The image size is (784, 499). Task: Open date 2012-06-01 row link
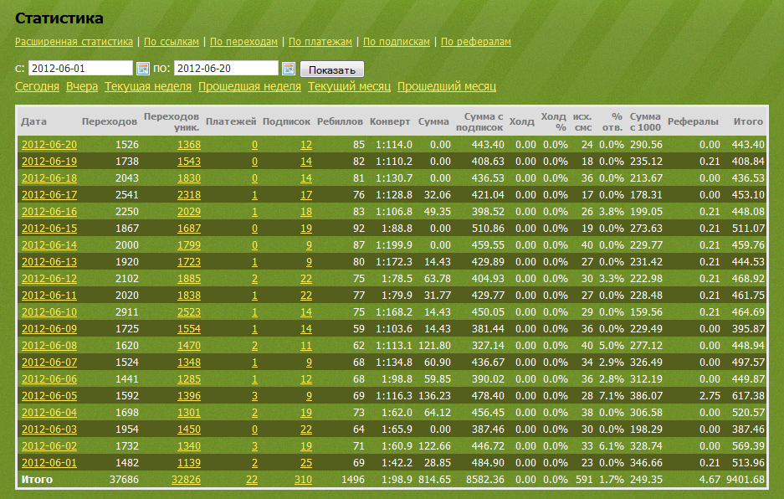pos(49,463)
